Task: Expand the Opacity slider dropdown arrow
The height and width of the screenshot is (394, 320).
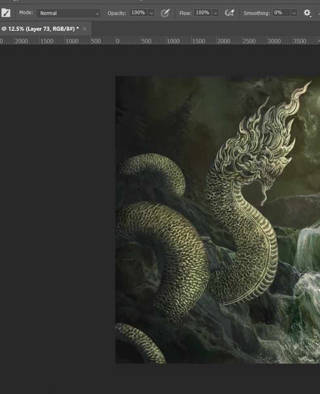Action: tap(151, 13)
